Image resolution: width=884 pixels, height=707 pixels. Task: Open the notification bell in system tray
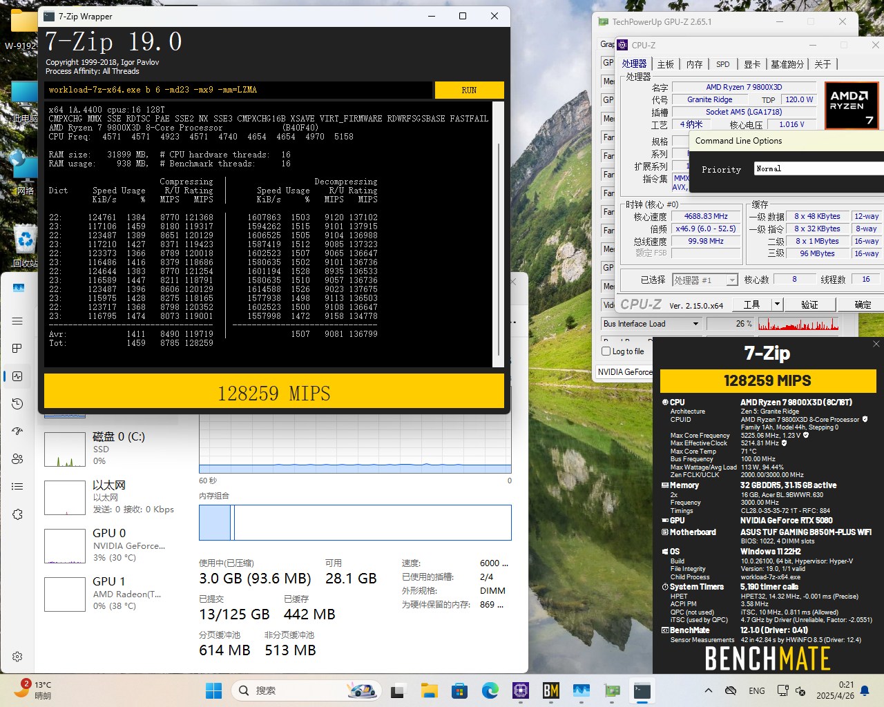click(x=865, y=690)
